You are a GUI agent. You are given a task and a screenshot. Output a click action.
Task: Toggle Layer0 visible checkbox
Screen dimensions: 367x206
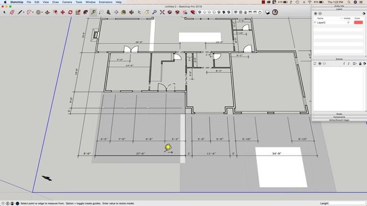(x=348, y=22)
